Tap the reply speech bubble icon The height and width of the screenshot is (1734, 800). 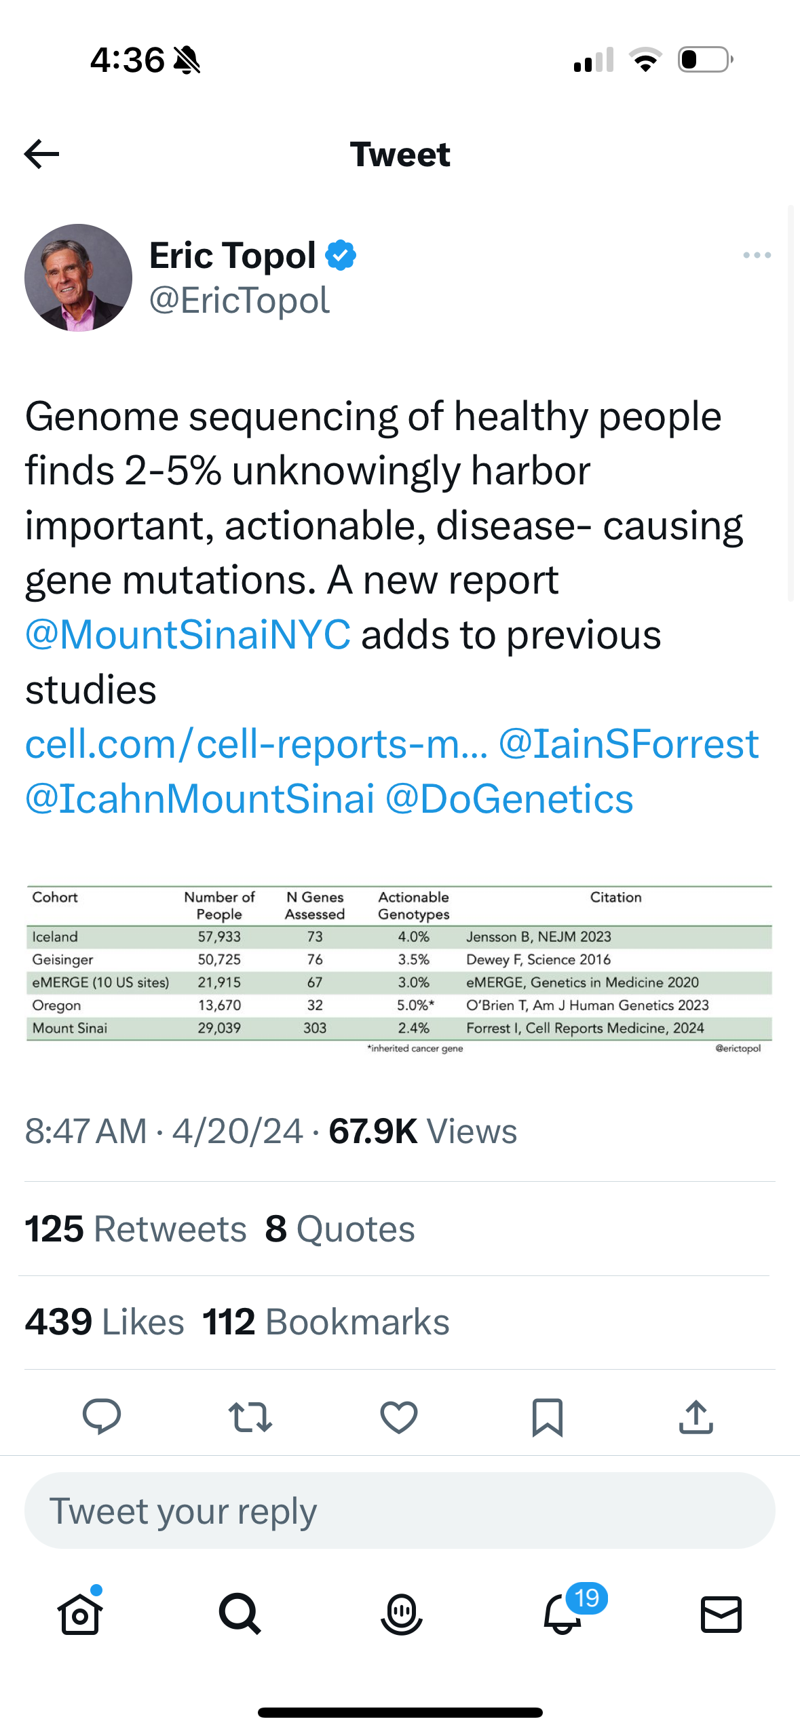point(102,1417)
